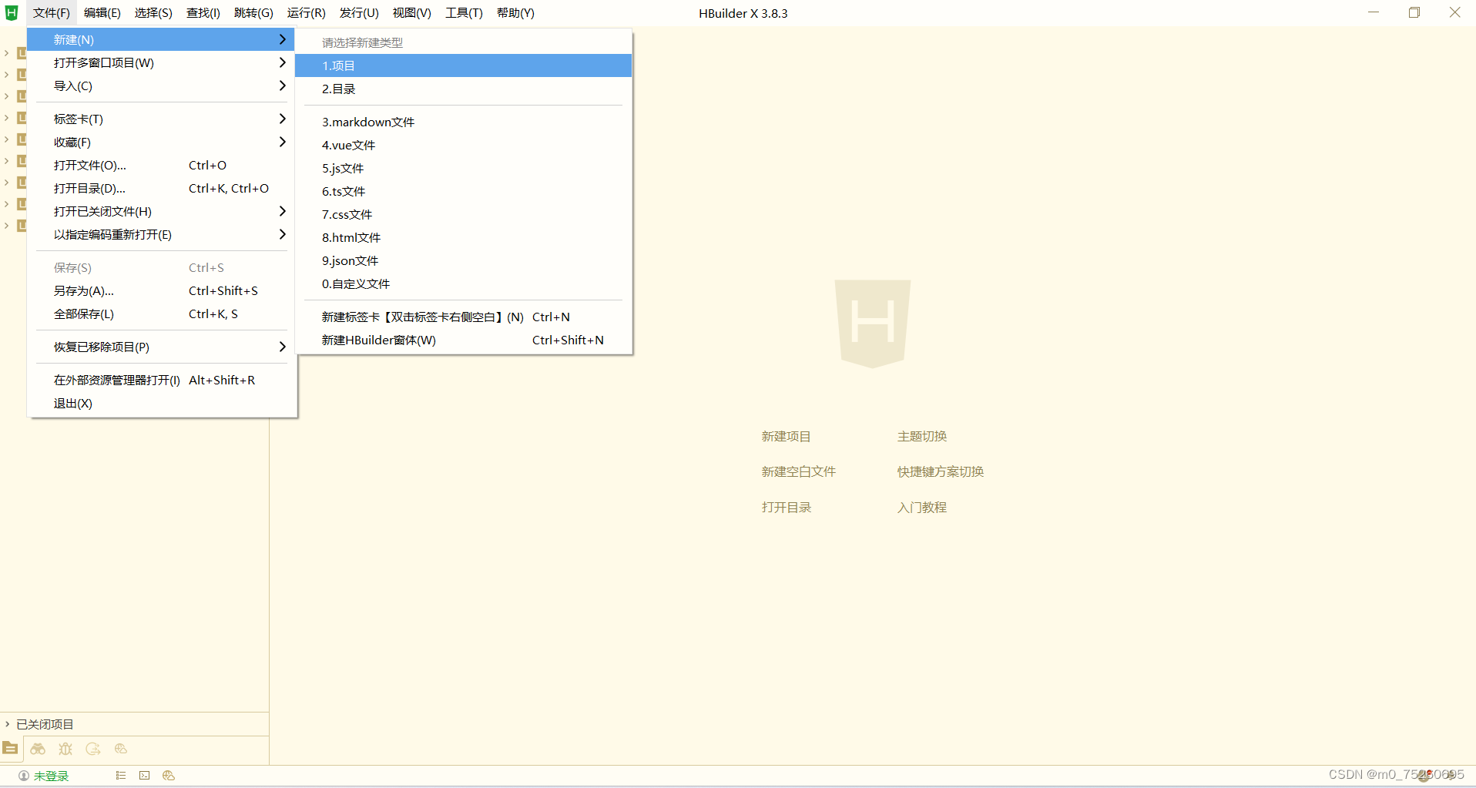Click the 新建项目 welcome link
Image resolution: width=1476 pixels, height=788 pixels.
click(x=786, y=436)
